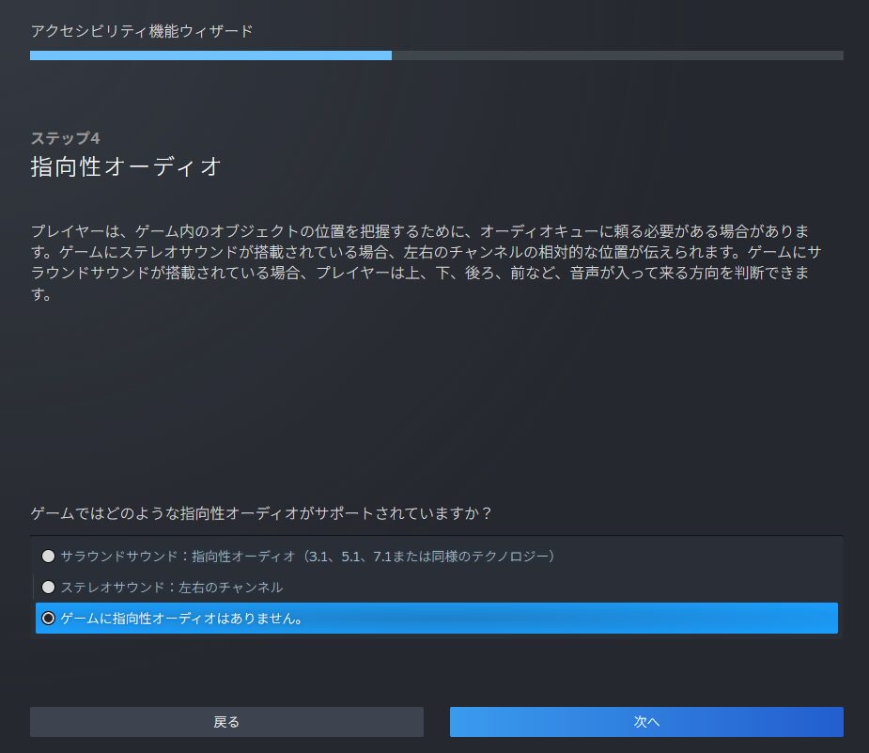The height and width of the screenshot is (753, 869).
Task: Click the ステップ4 step label
Action: (x=65, y=138)
